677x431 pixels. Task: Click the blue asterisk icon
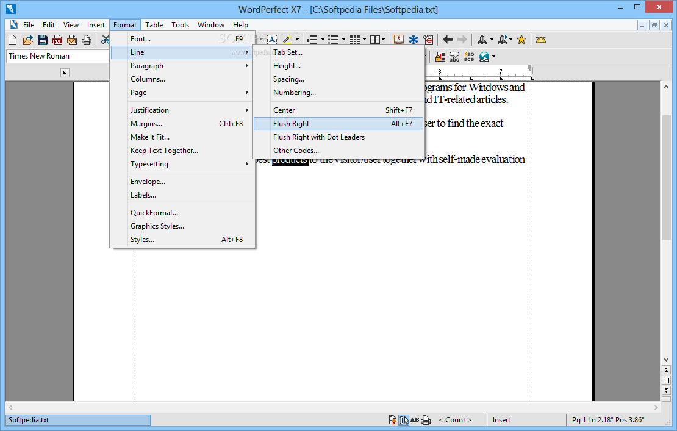[x=413, y=40]
